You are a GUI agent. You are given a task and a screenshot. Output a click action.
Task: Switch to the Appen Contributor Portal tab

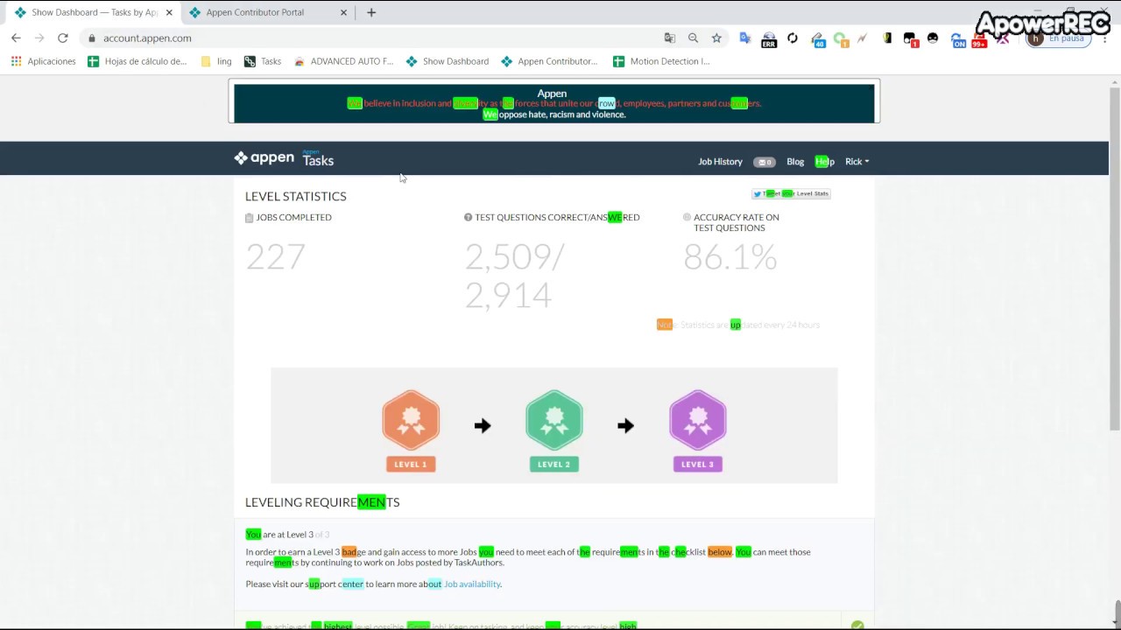267,12
